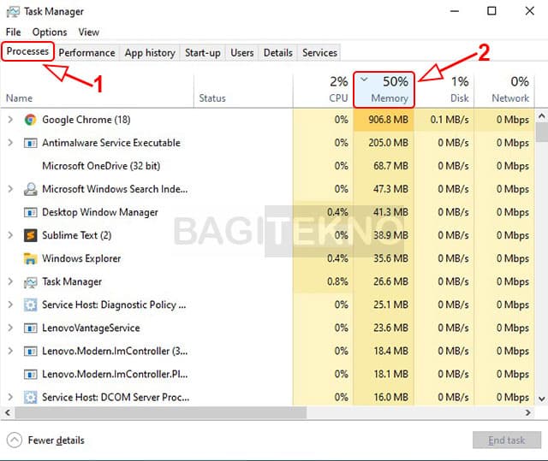Click the Lenovo.Modern.ImController.Pl... icon
This screenshot has width=548, height=461.
(31, 375)
